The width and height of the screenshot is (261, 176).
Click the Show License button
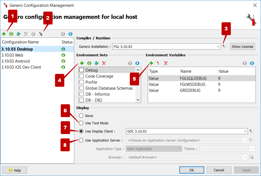(x=242, y=46)
